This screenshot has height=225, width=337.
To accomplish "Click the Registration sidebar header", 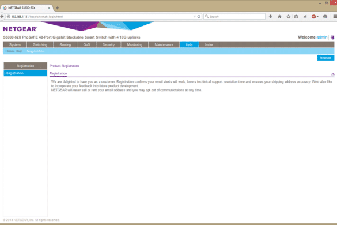I will (25, 66).
